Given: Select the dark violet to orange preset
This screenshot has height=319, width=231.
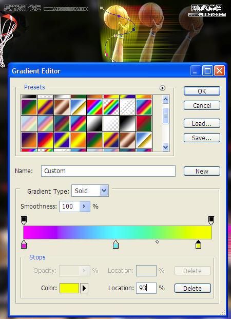Looking at the screenshot, I should [29, 140].
